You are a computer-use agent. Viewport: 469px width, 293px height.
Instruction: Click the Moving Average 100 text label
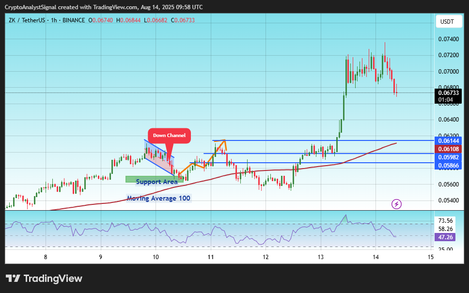point(158,198)
